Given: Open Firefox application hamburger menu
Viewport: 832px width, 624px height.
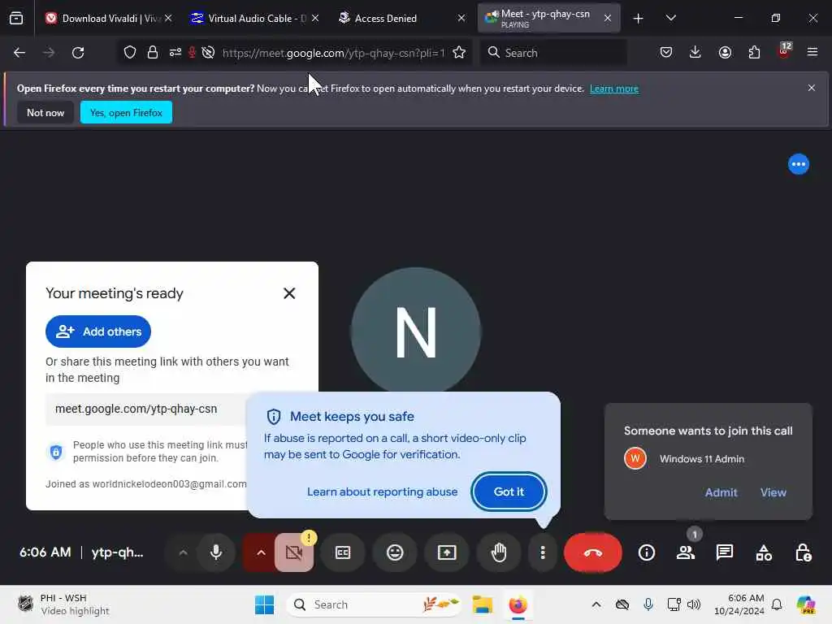Looking at the screenshot, I should click(x=812, y=53).
